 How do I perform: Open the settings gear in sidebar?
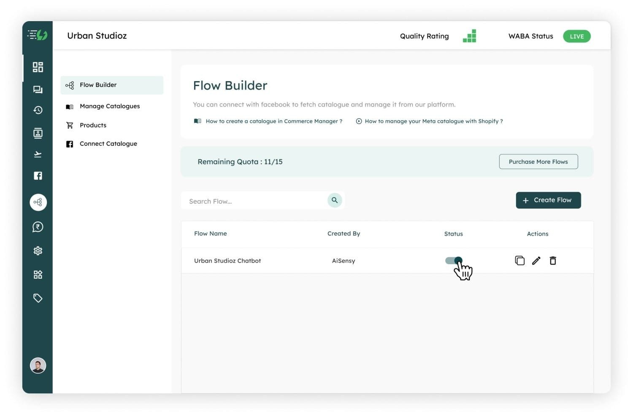pos(38,251)
